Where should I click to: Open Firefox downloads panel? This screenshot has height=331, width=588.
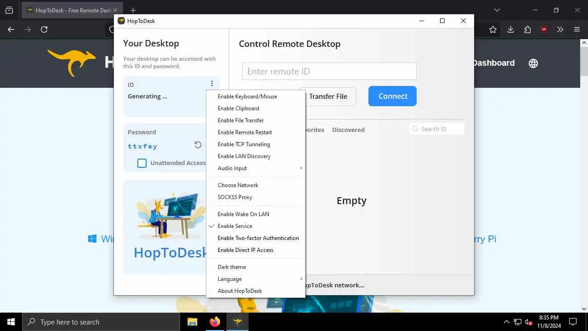pos(510,29)
